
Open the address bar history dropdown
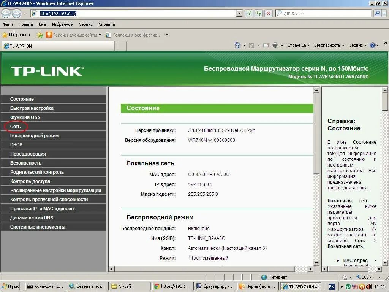pos(239,13)
